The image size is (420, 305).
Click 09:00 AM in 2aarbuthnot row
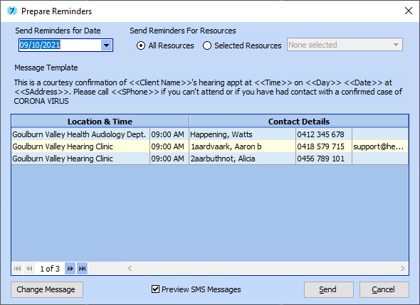tap(169, 159)
